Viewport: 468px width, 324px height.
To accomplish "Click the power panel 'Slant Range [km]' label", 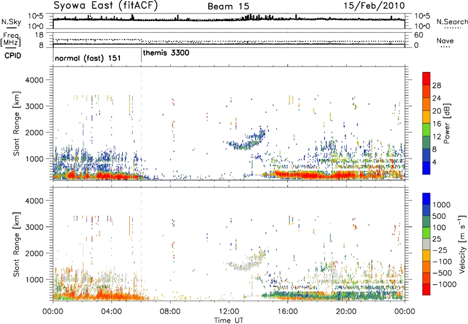I will [16, 123].
